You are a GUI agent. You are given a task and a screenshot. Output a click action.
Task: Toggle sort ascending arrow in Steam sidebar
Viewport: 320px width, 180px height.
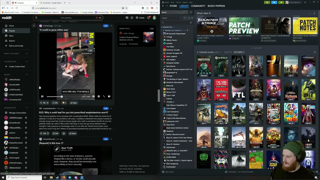[185, 18]
